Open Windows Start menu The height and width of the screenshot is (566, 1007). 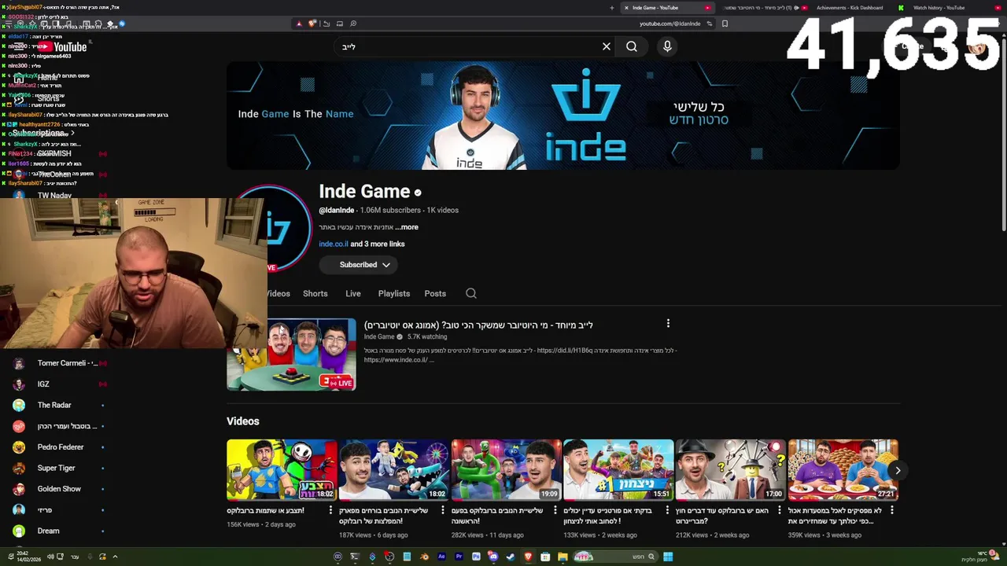668,557
